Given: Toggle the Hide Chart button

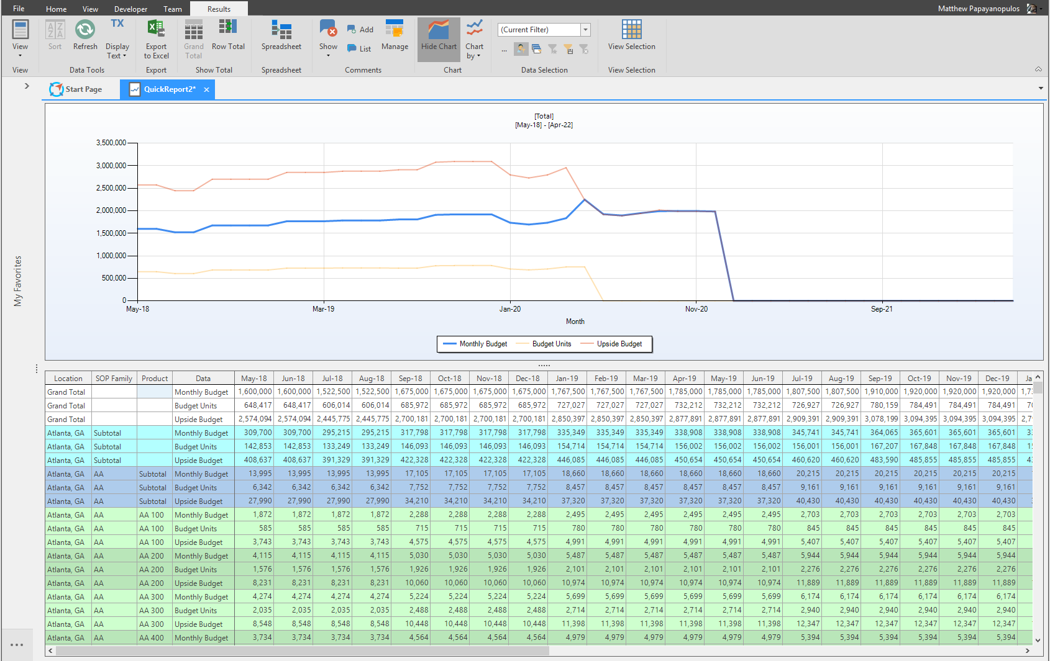Looking at the screenshot, I should pos(439,39).
